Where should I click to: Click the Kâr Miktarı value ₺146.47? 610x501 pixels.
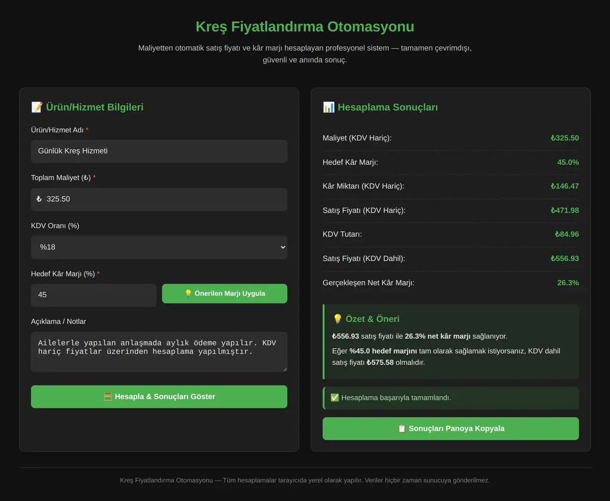pyautogui.click(x=565, y=186)
